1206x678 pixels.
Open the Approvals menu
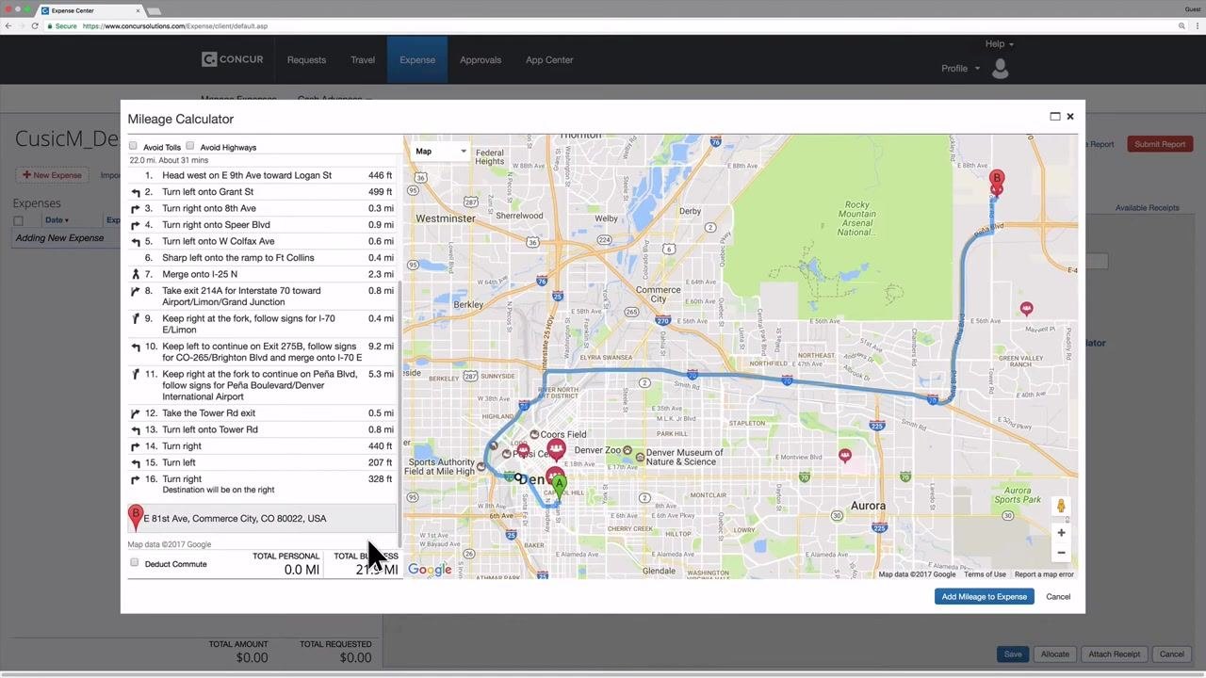[481, 60]
